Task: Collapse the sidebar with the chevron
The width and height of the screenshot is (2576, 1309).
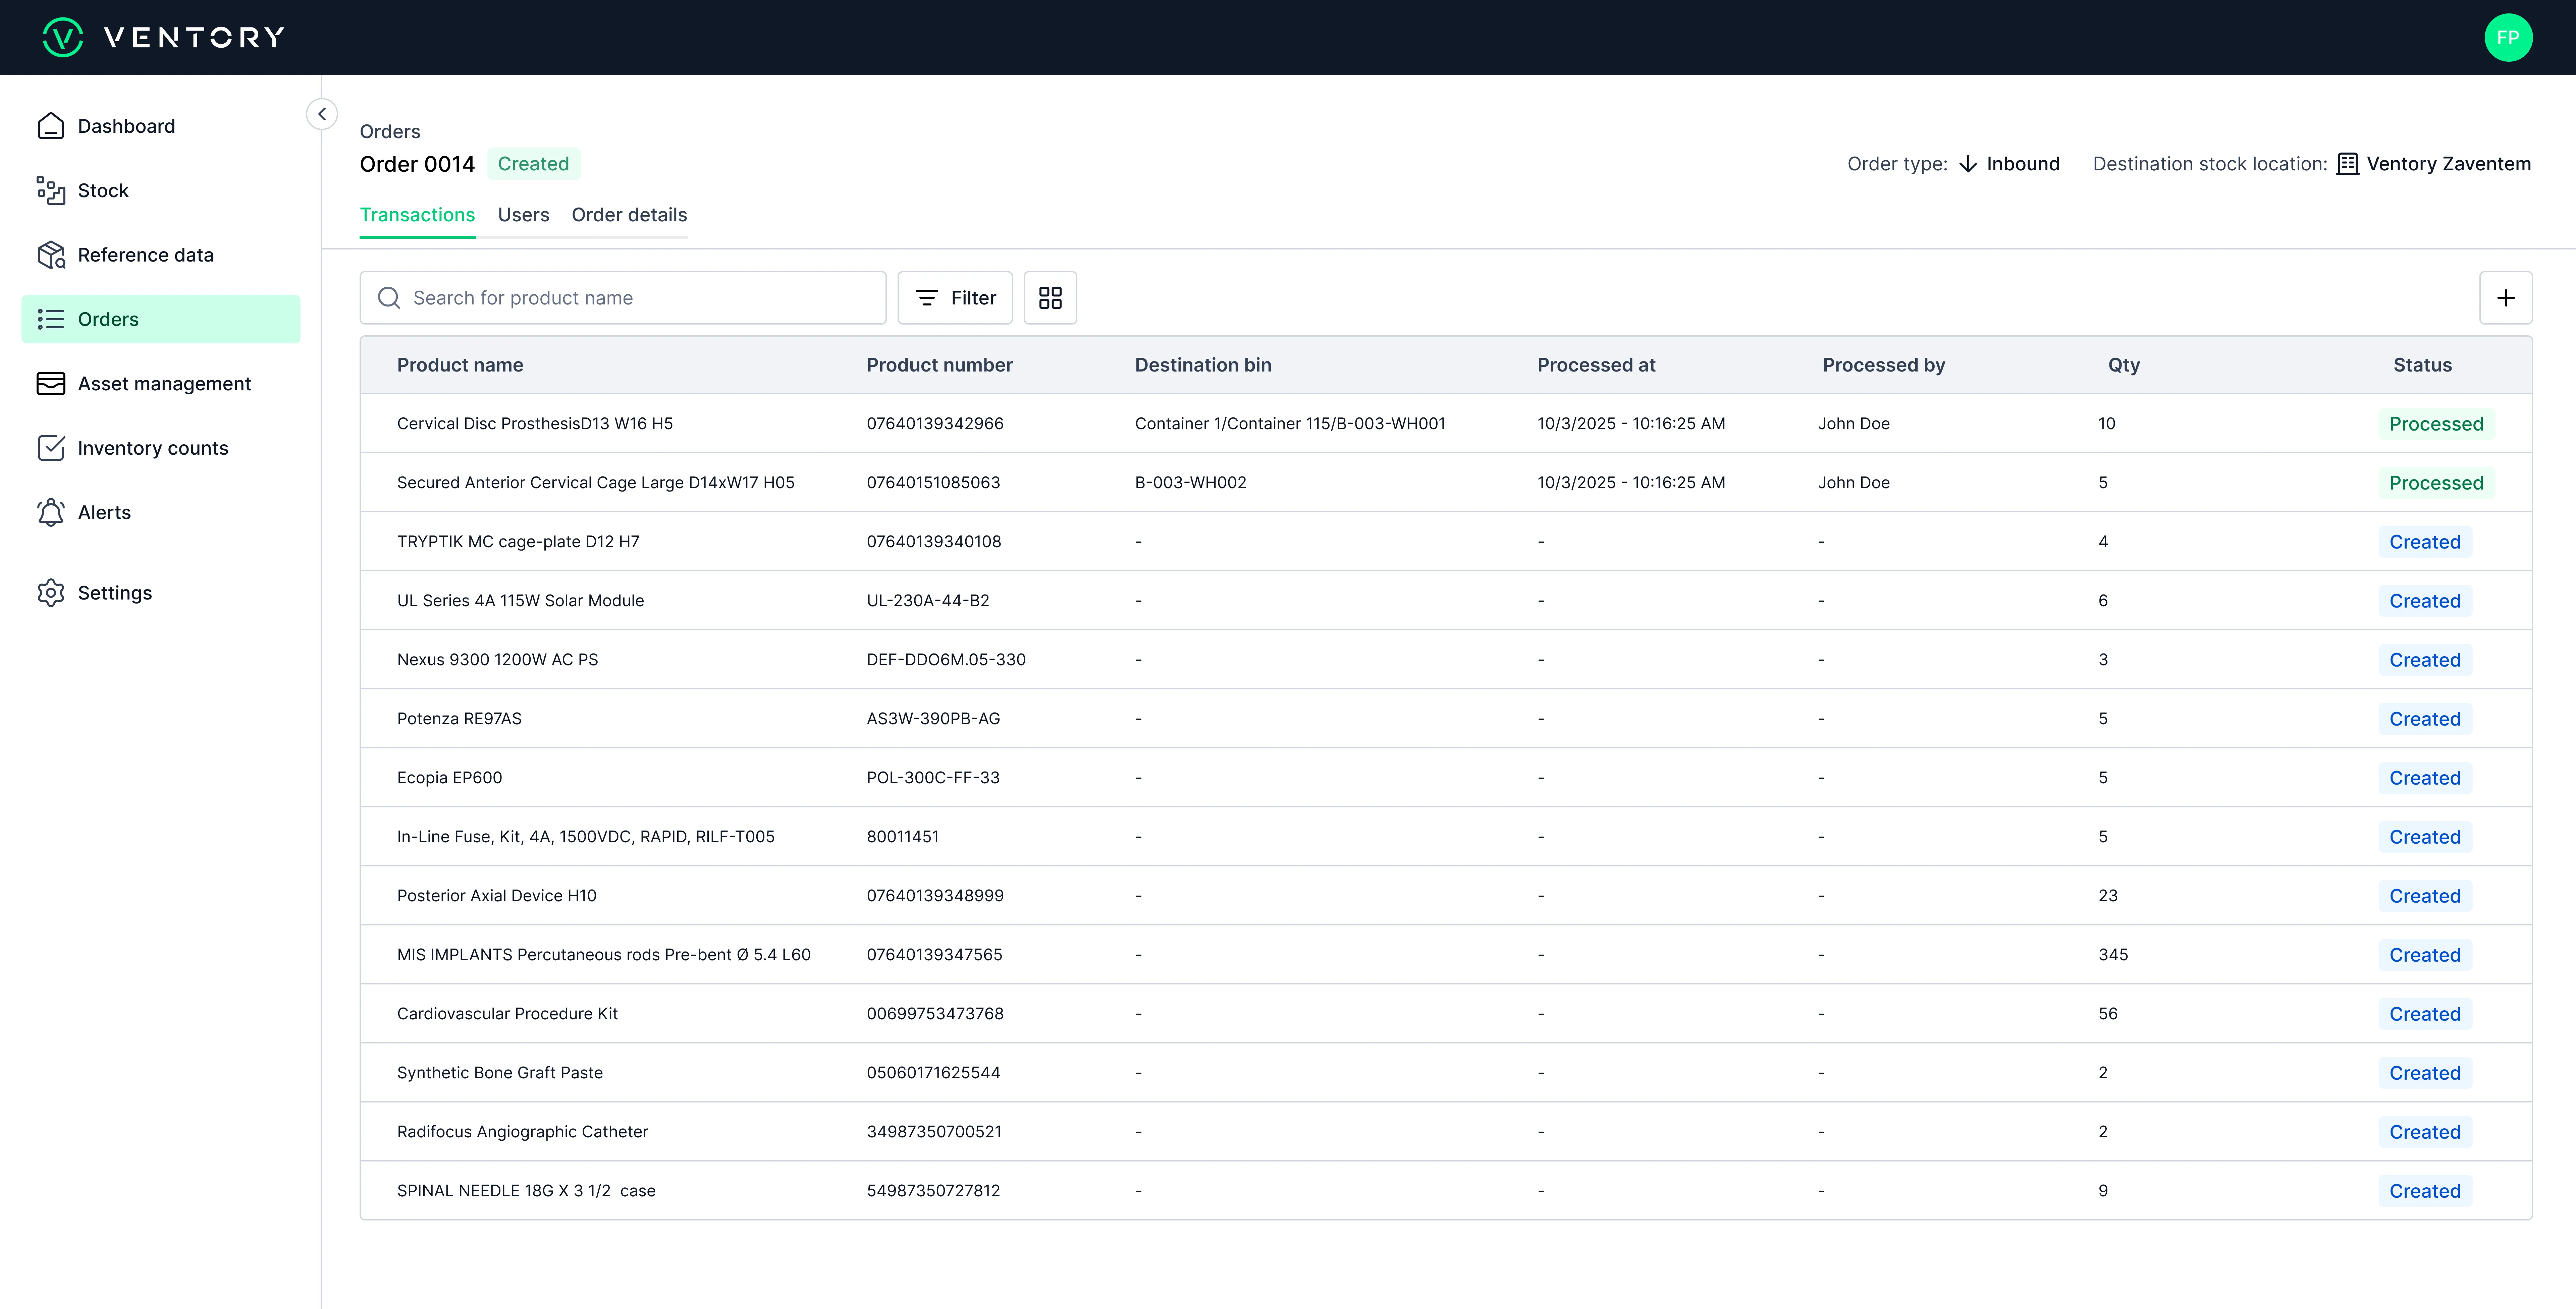Action: (322, 114)
